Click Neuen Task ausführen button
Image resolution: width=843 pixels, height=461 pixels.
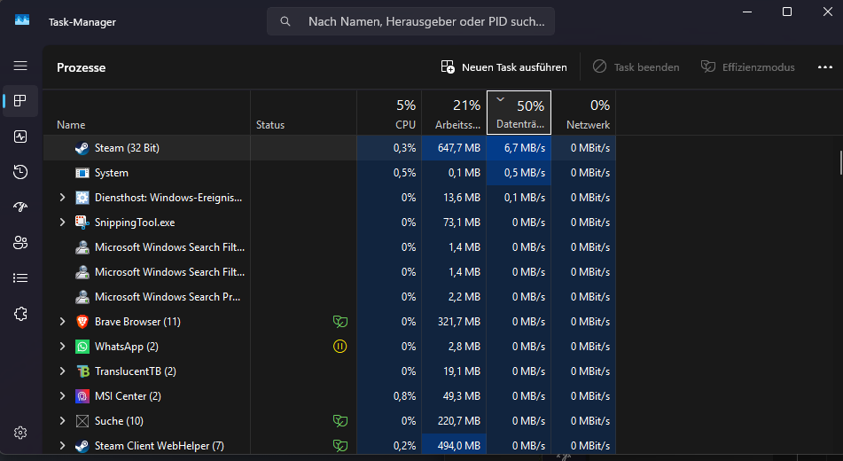tap(503, 67)
